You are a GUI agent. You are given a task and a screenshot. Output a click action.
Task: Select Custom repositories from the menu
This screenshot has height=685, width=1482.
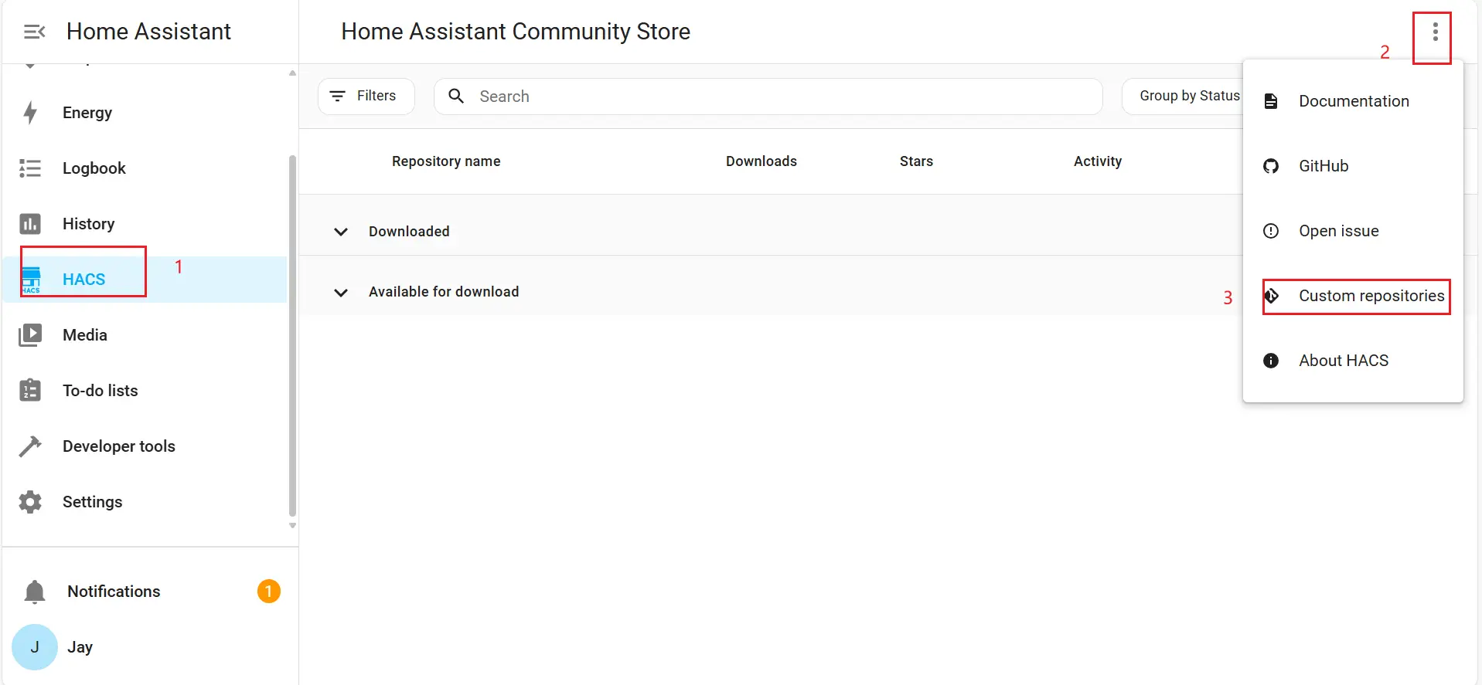(1370, 296)
